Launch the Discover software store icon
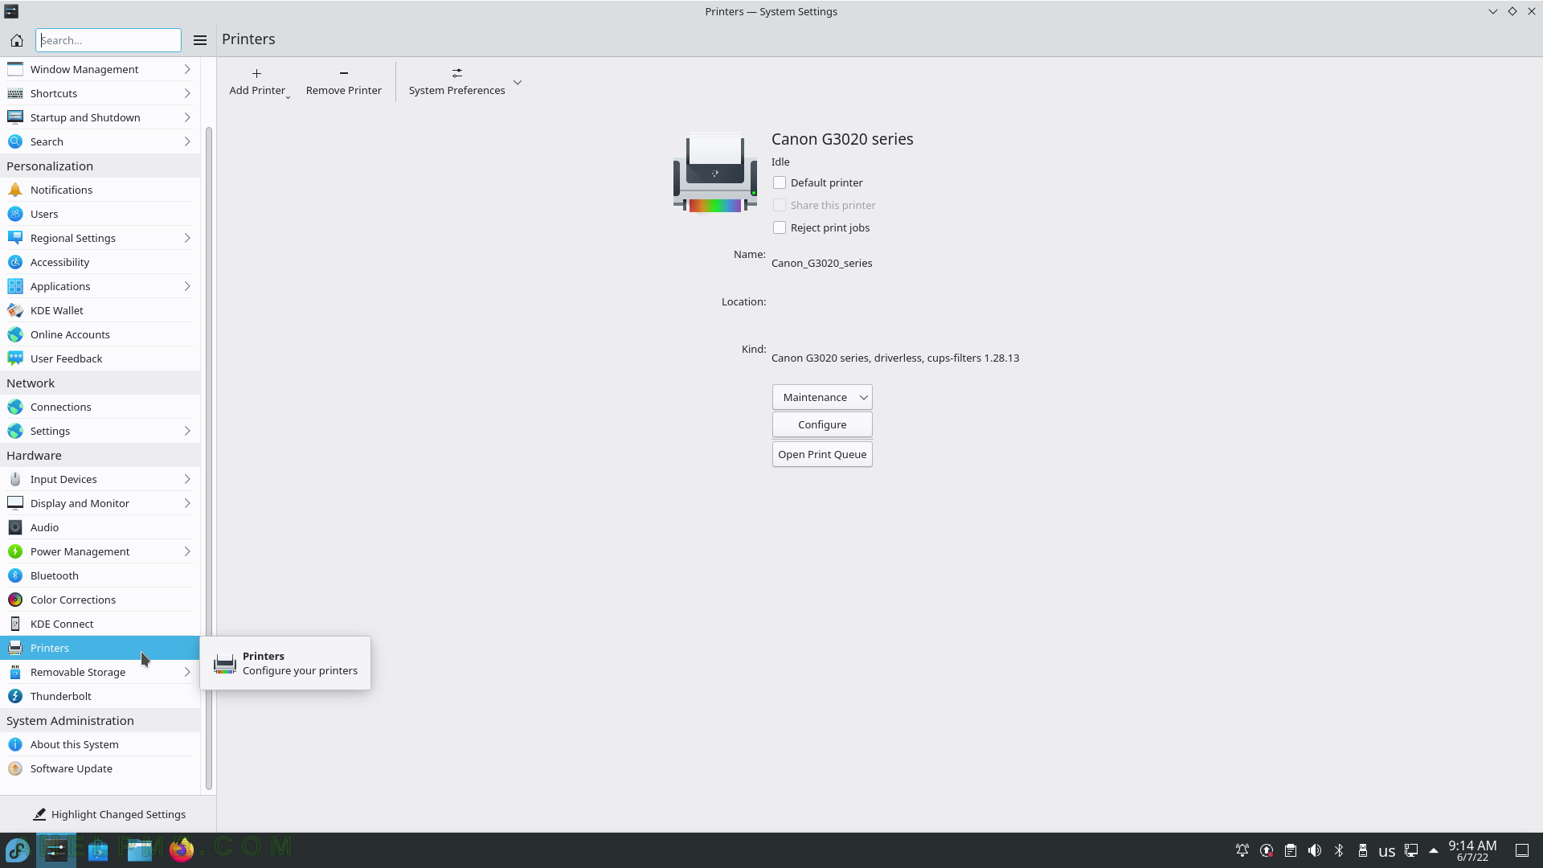This screenshot has width=1543, height=868. coord(98,850)
